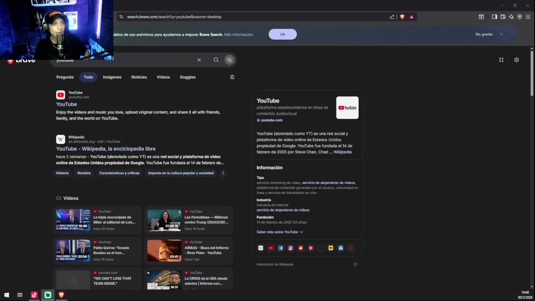The width and height of the screenshot is (535, 301).
Task: Select the Todo tab
Action: coord(88,77)
